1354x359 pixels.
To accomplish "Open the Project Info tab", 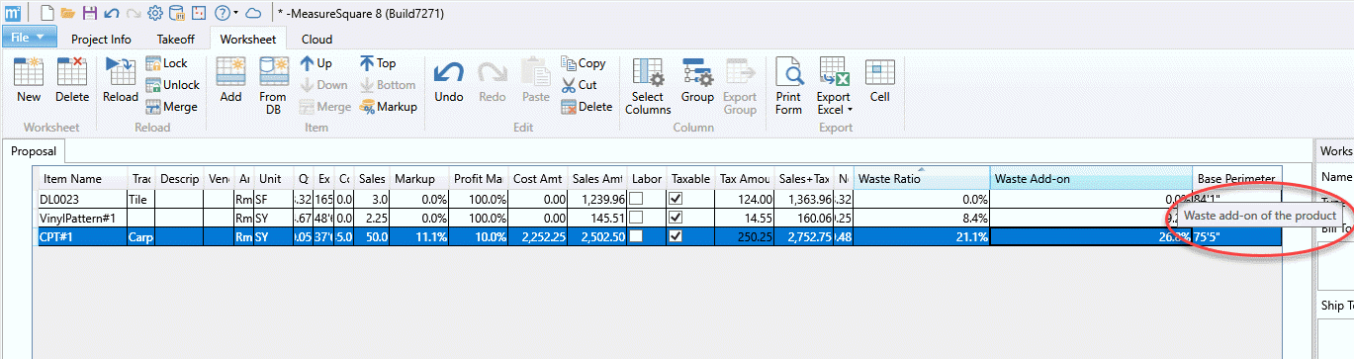I will click(x=101, y=40).
